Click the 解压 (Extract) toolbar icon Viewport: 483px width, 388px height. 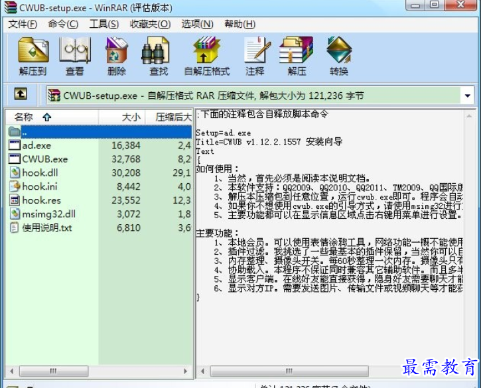297,50
